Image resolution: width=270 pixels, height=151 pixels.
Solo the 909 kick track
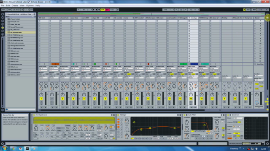coord(41,102)
